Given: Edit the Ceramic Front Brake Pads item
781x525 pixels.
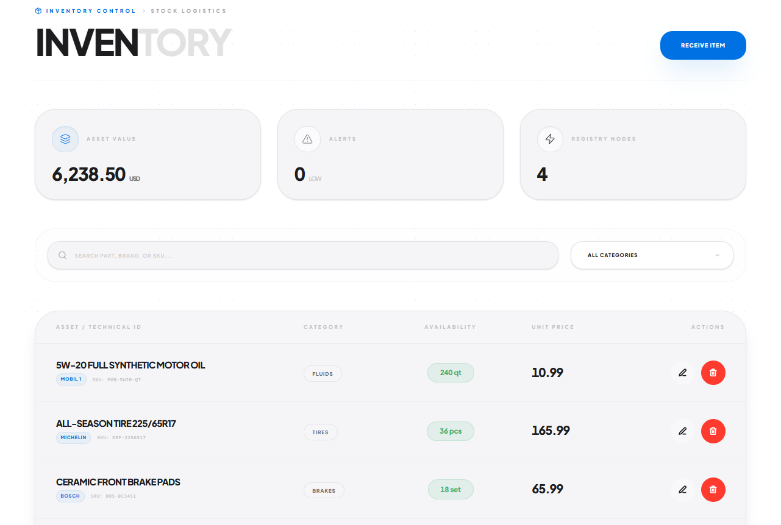Looking at the screenshot, I should coord(683,490).
